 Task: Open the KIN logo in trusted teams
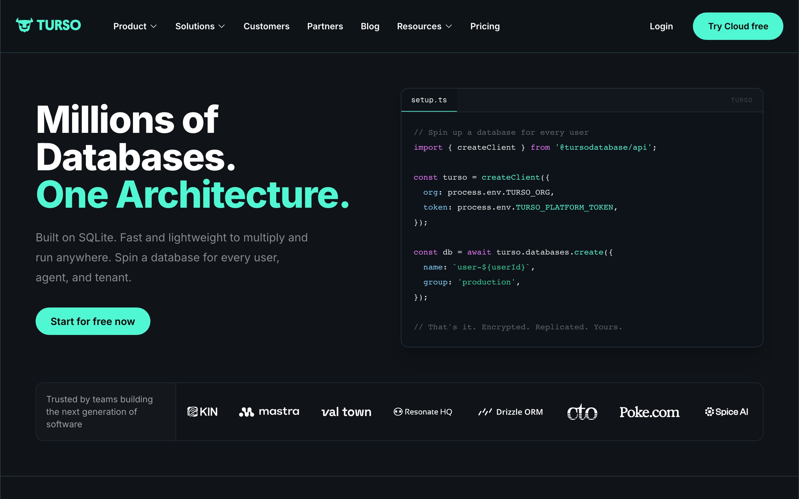202,412
